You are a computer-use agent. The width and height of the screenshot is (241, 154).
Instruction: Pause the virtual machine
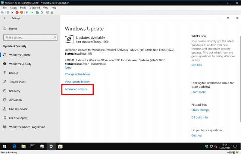click(x=27, y=12)
